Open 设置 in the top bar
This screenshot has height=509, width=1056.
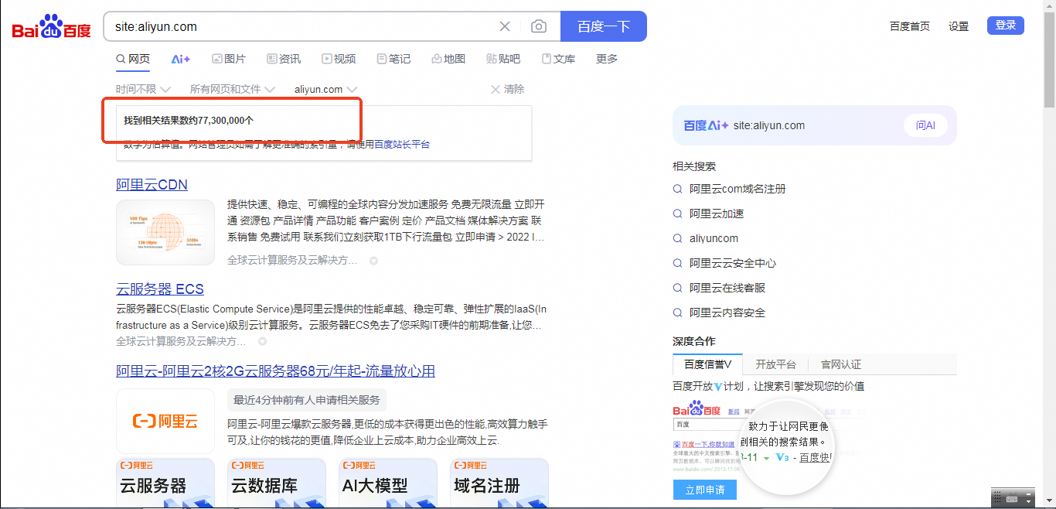pyautogui.click(x=959, y=26)
